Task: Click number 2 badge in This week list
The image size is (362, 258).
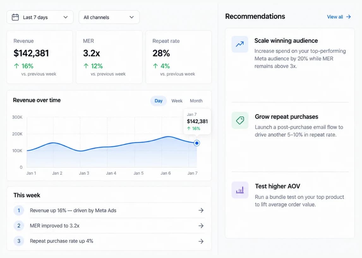Action: [x=19, y=225]
